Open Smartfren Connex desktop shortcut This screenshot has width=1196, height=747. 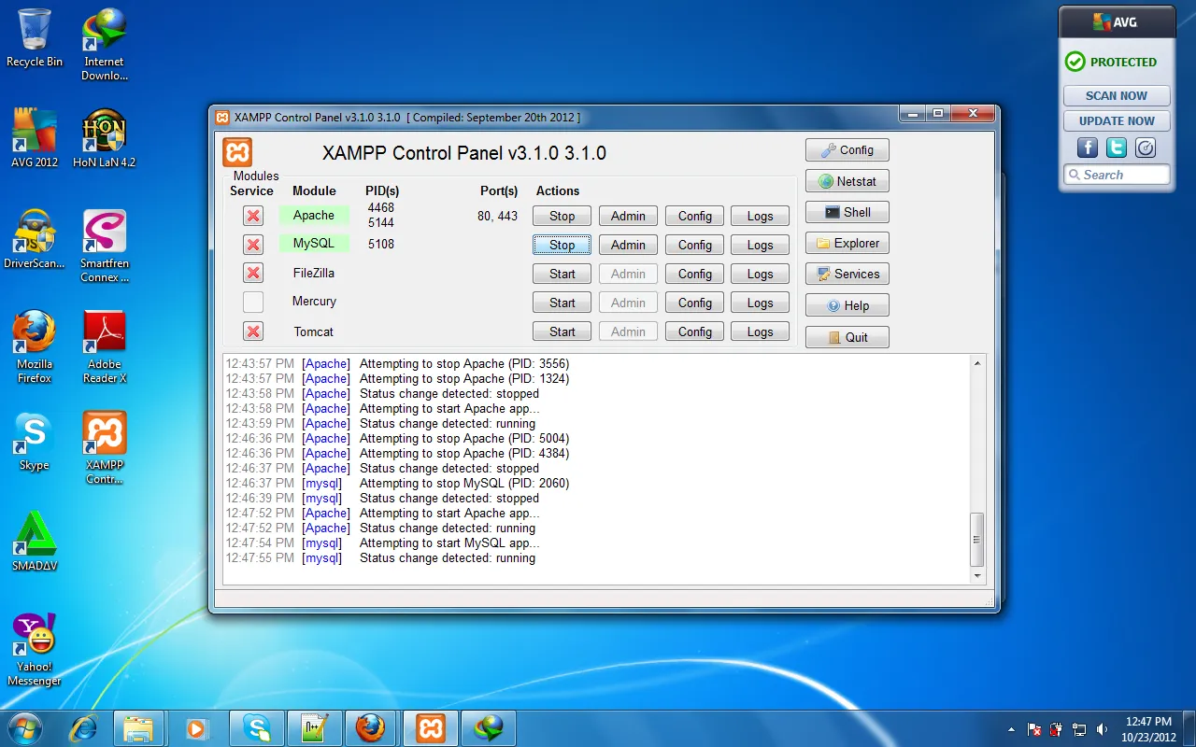coord(104,246)
